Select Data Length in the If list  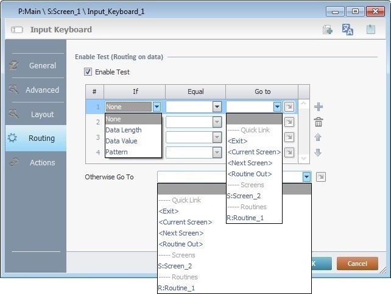124,130
